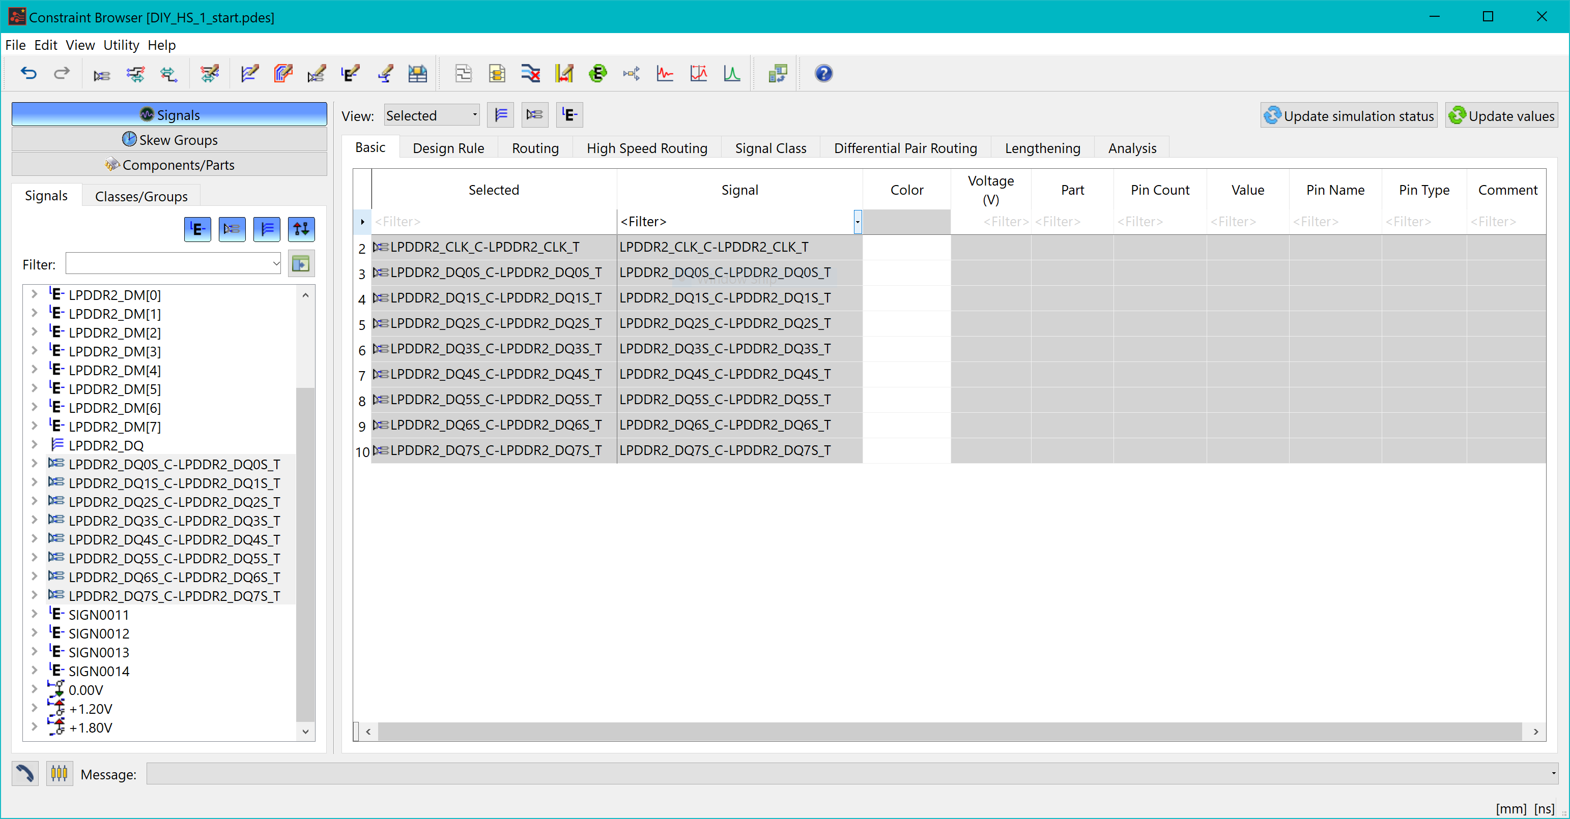1570x819 pixels.
Task: Click the yellow component sheet toolbar icon
Action: point(497,74)
